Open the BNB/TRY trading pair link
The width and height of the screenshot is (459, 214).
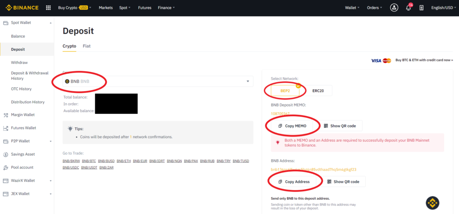pyautogui.click(x=224, y=161)
